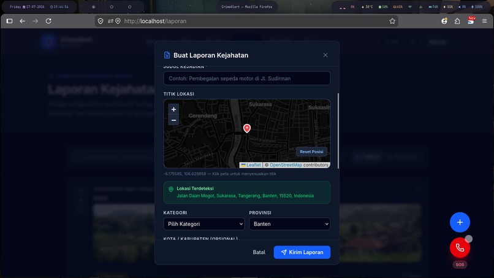
Task: Click the Sukarasa label on the map
Action: click(260, 104)
